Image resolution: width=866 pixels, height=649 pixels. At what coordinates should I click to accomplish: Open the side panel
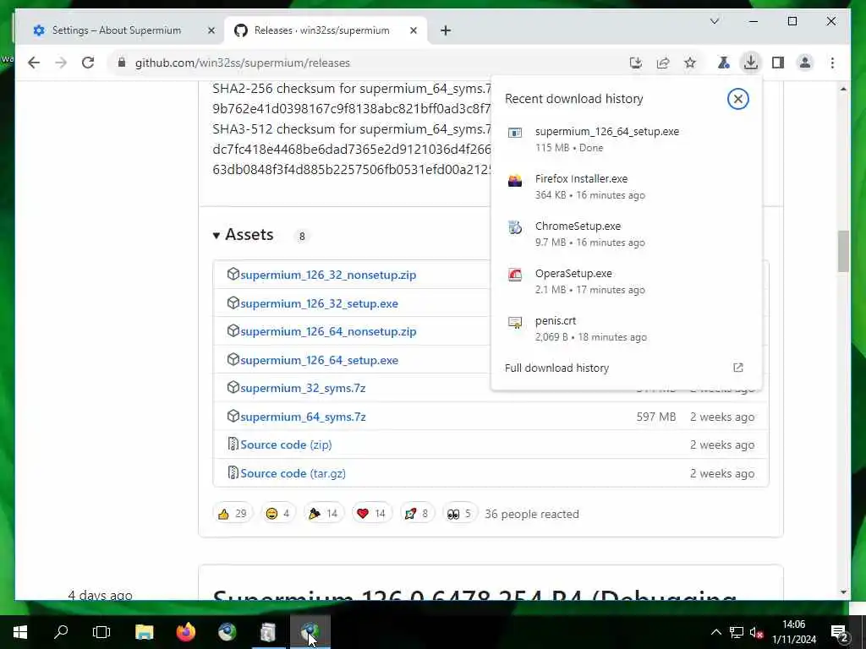(x=778, y=63)
